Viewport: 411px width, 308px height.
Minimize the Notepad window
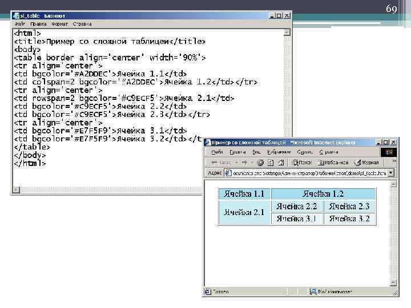coord(272,16)
